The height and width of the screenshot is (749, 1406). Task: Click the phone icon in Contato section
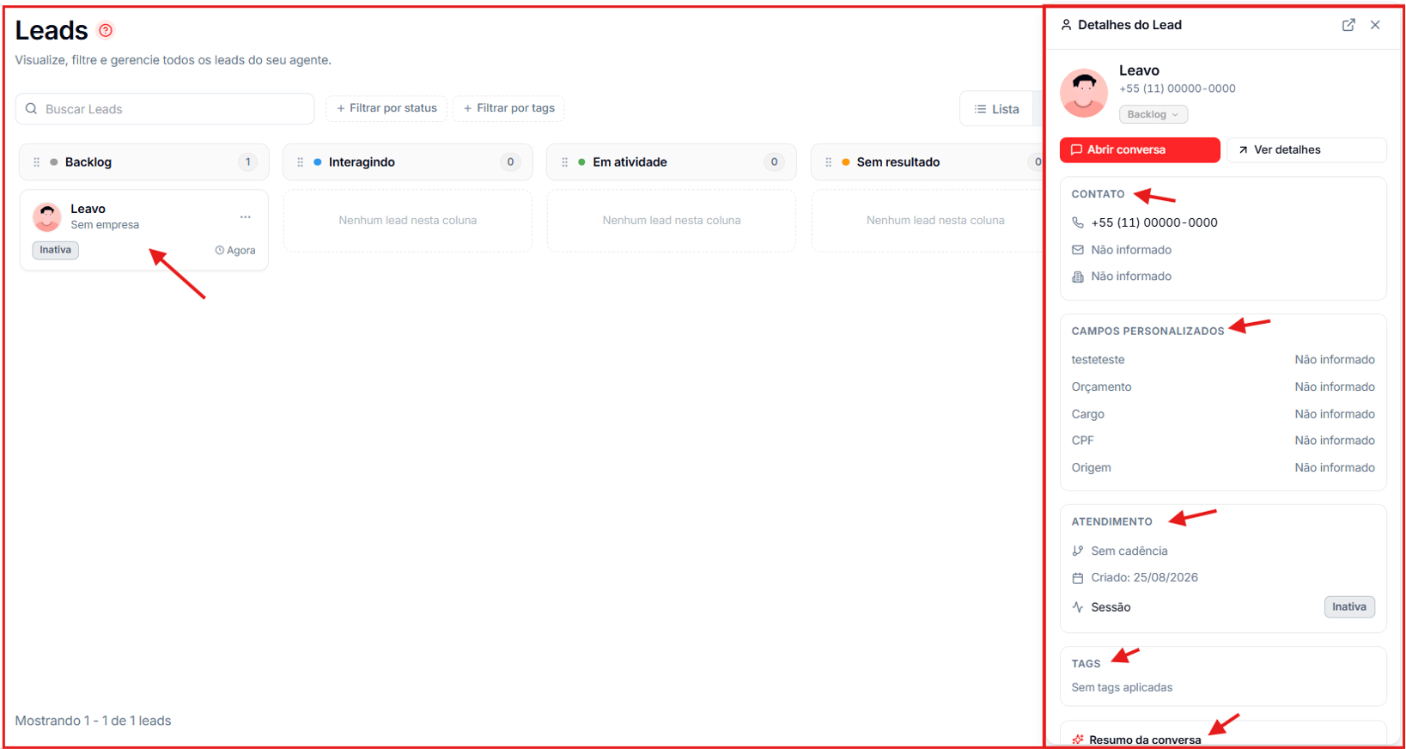point(1078,222)
